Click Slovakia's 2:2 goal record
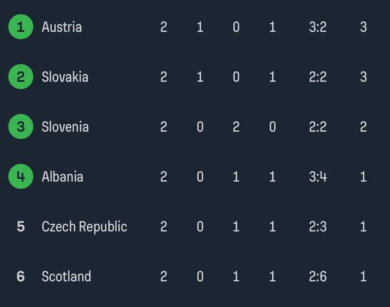 317,77
